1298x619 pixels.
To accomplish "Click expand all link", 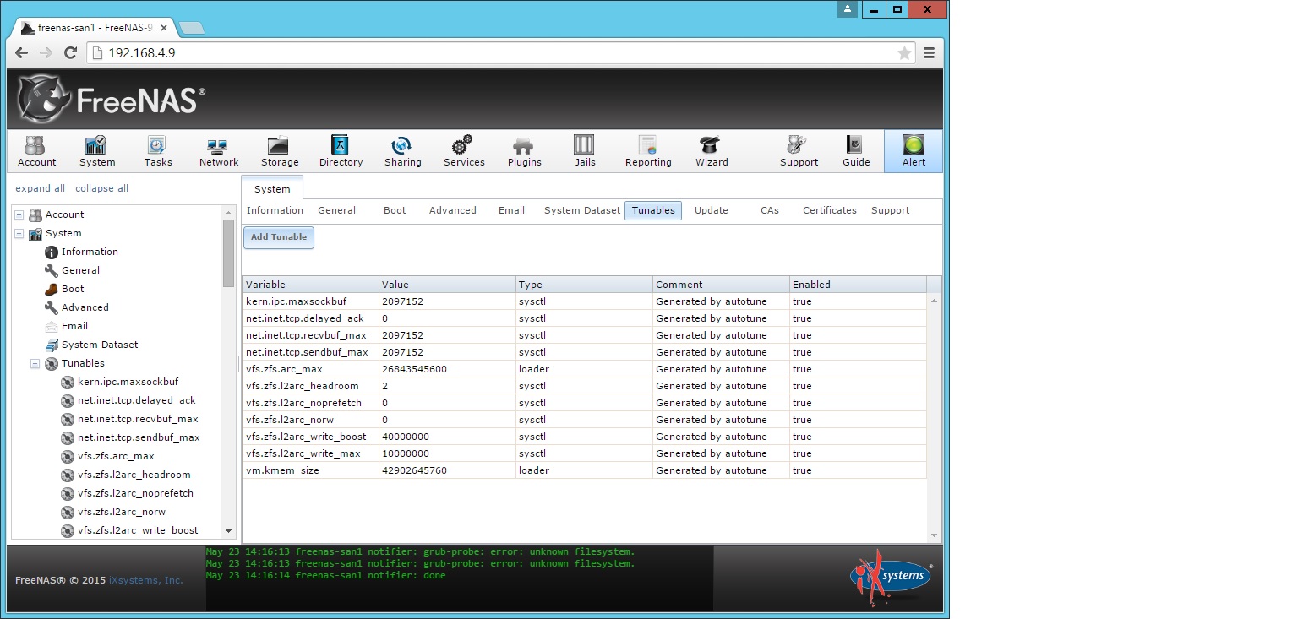I will pyautogui.click(x=40, y=188).
